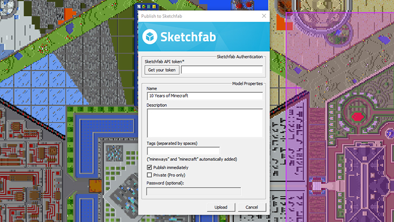This screenshot has width=394, height=222.
Task: Click the red hexagon on the map
Action: click(x=358, y=115)
